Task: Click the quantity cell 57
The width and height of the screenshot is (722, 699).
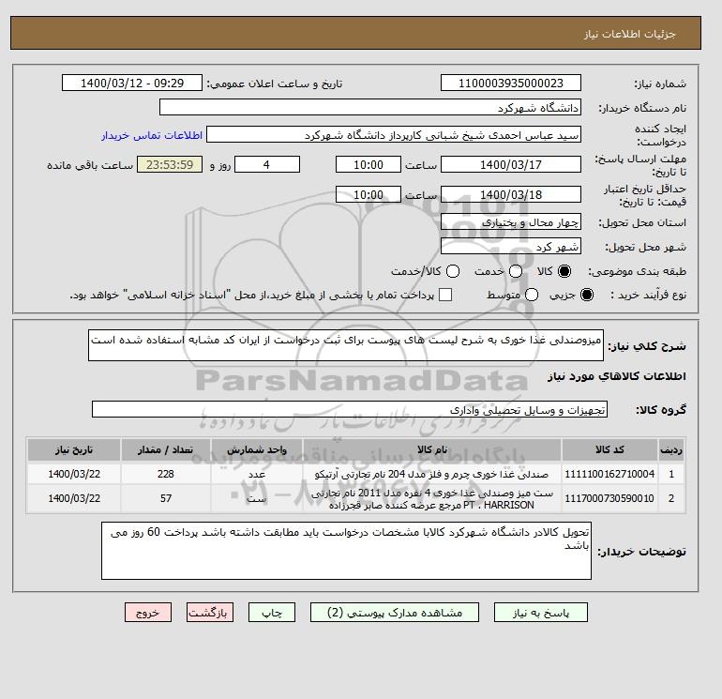Action: 166,498
